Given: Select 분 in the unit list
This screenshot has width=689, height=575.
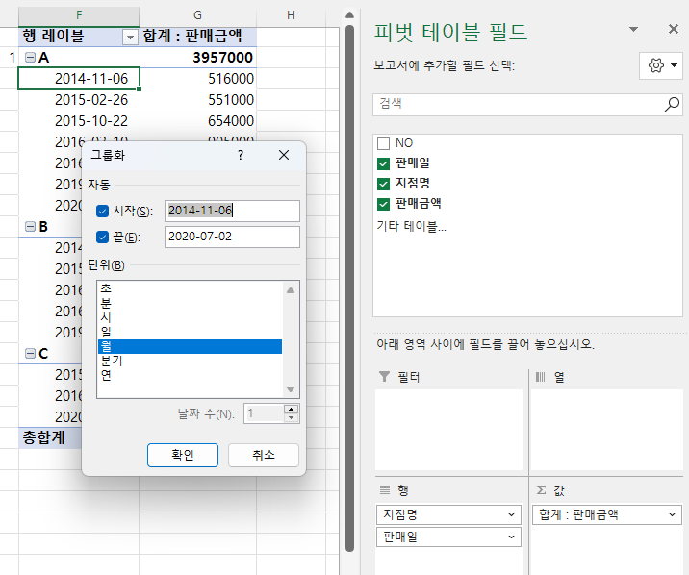Looking at the screenshot, I should [190, 303].
